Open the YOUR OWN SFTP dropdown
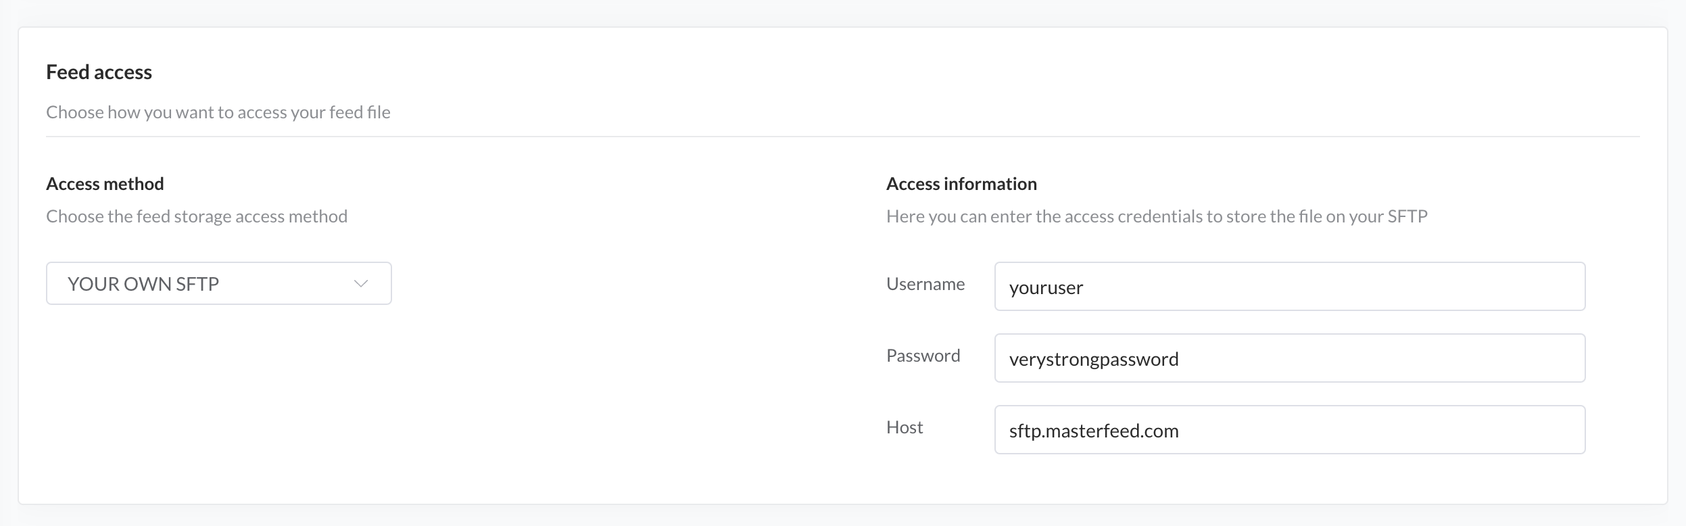Viewport: 1686px width, 526px height. tap(218, 283)
